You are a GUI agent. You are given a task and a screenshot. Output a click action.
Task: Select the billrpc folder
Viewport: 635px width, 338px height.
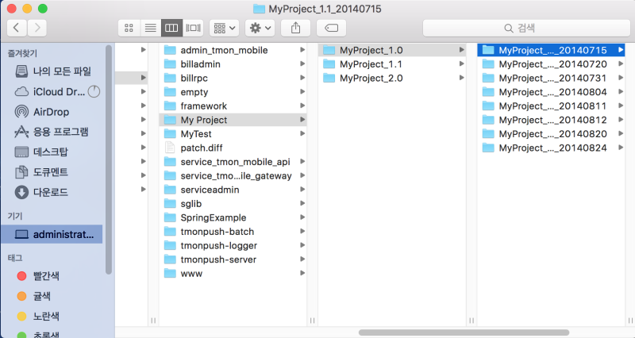click(233, 78)
